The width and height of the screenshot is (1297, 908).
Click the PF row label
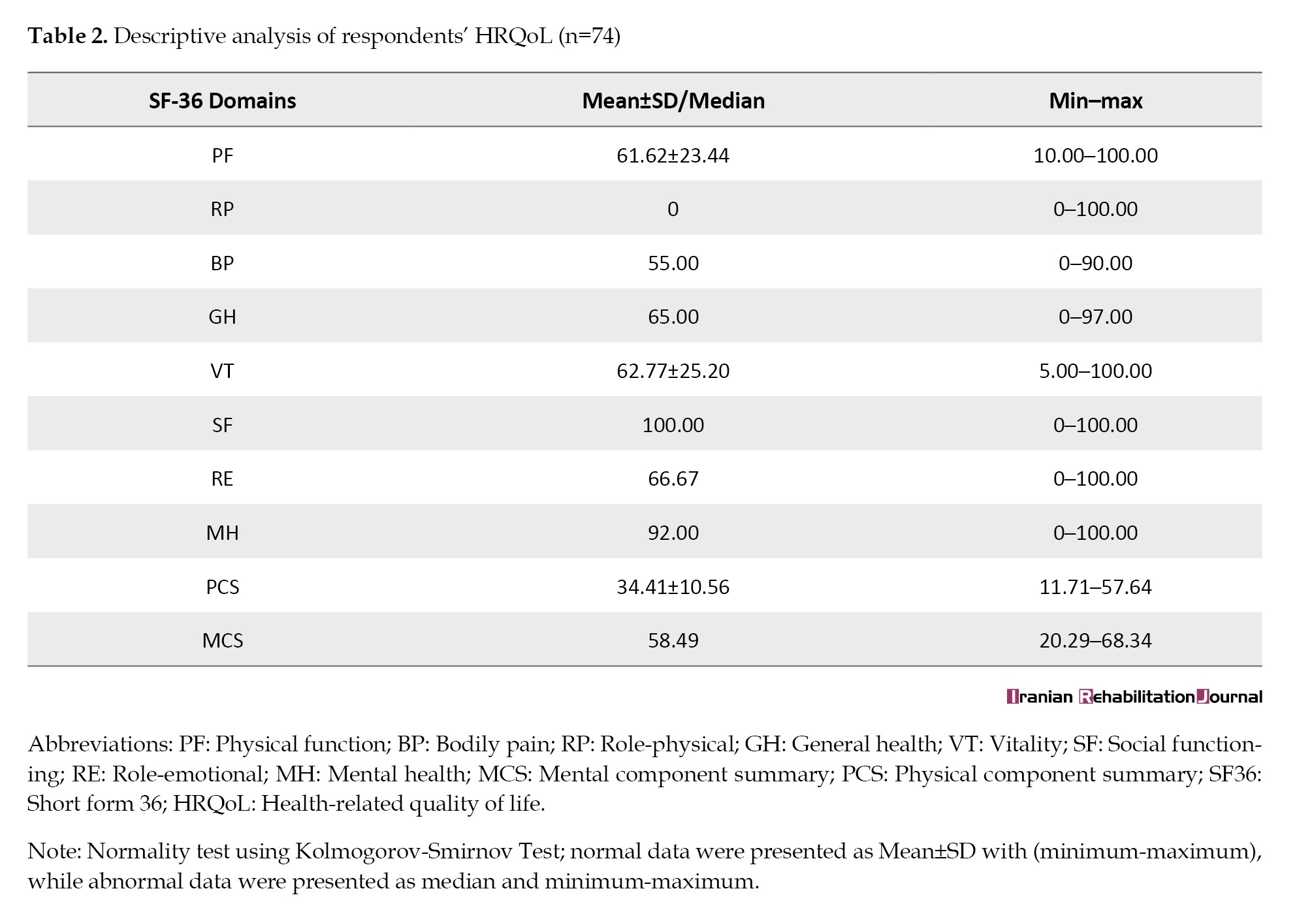click(x=222, y=155)
